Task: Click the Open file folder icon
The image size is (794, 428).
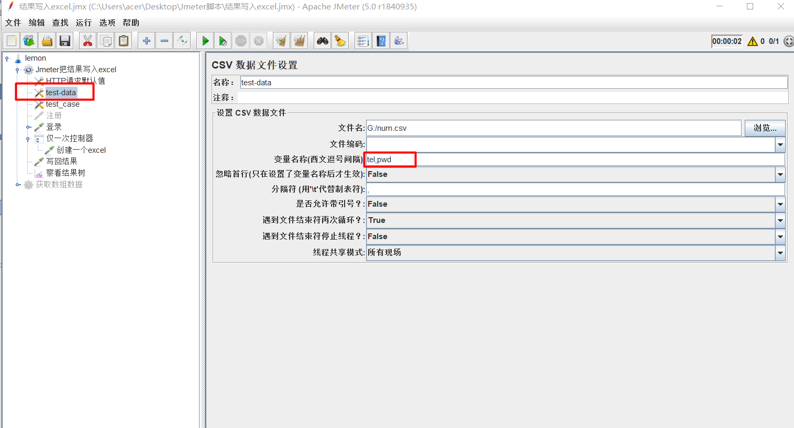Action: pyautogui.click(x=47, y=41)
